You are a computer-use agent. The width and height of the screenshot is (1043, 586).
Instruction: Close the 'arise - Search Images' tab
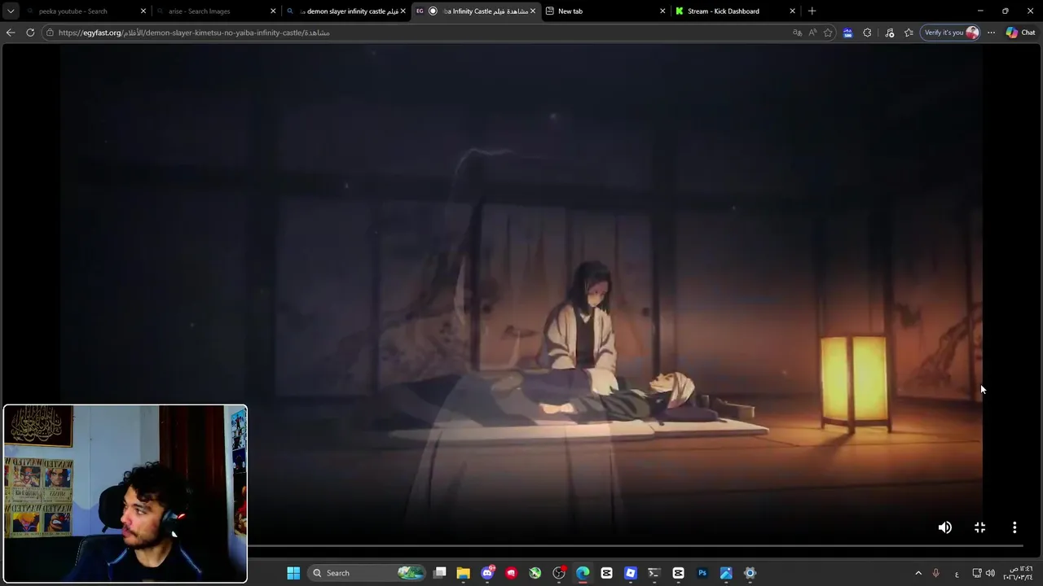[273, 11]
